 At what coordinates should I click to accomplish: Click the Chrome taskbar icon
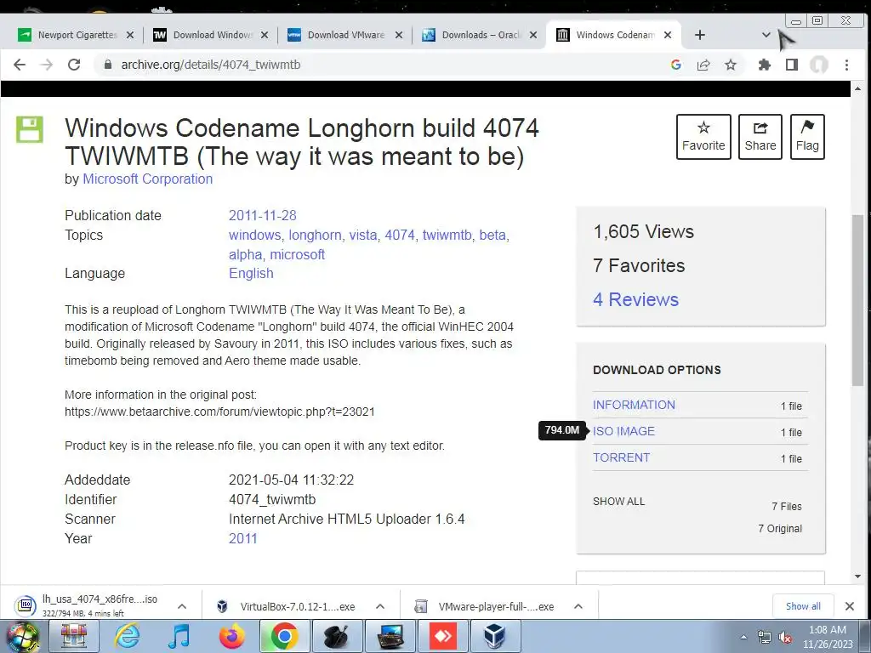point(284,636)
